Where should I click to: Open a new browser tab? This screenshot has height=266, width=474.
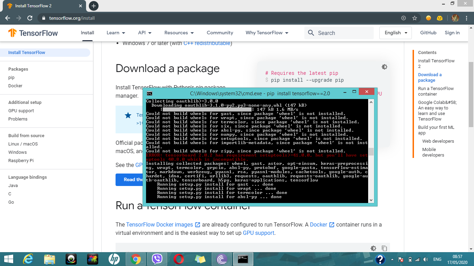point(94,6)
